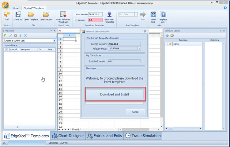Click spreadsheet horizontal scrollbar left arrow

click(x=120, y=130)
